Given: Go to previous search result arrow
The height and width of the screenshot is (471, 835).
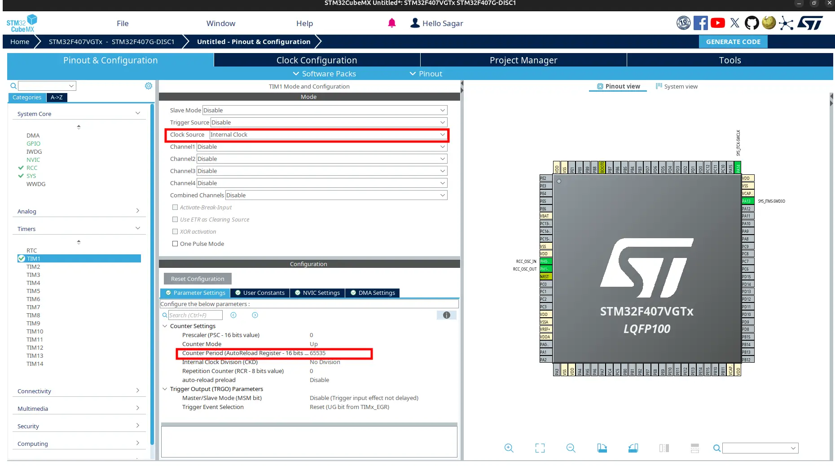Looking at the screenshot, I should coord(233,315).
